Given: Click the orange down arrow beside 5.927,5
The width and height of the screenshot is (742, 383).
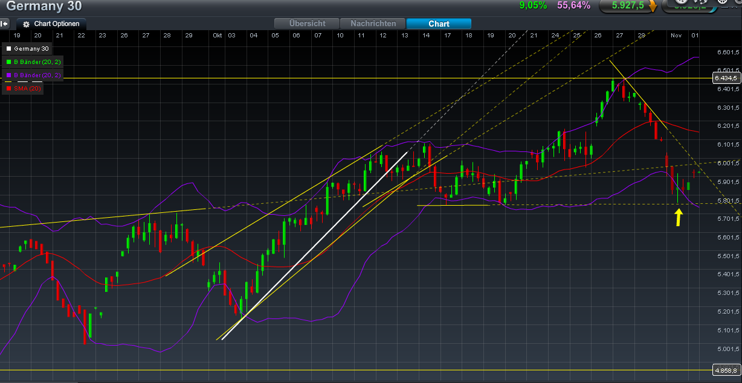Looking at the screenshot, I should point(653,7).
